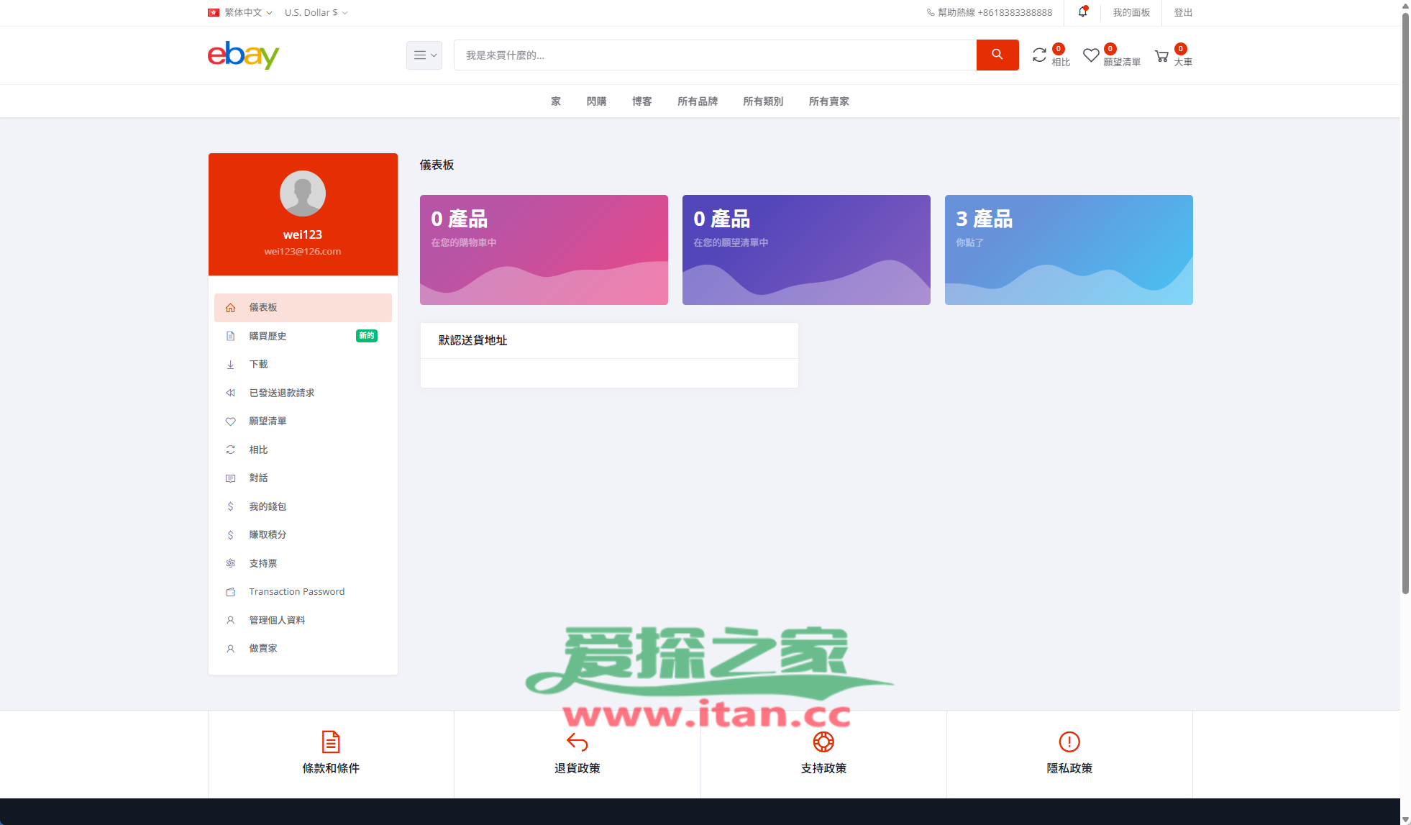The width and height of the screenshot is (1411, 825).
Task: Click the phone icon near 幫助熱線
Action: [930, 12]
